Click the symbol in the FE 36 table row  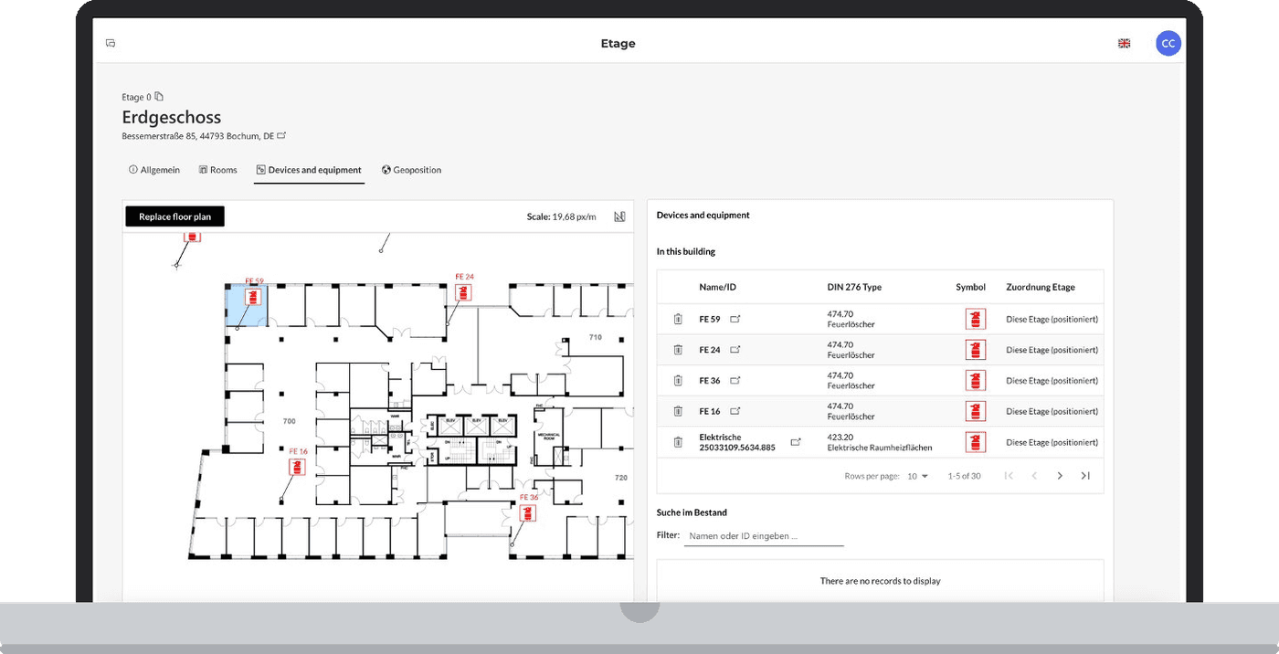tap(976, 381)
